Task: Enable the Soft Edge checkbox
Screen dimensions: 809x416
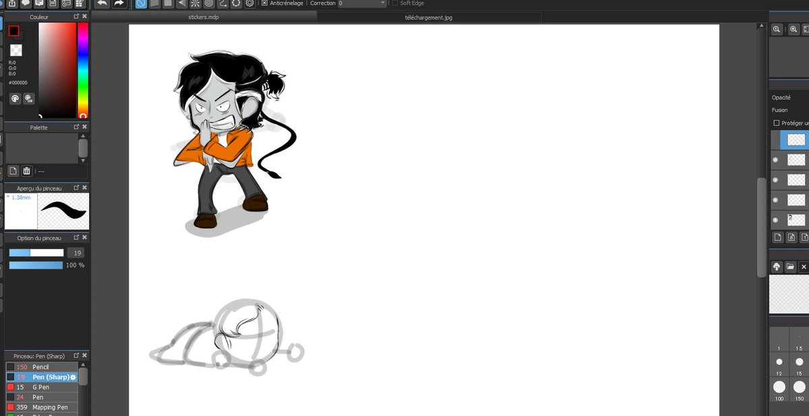Action: coord(395,3)
